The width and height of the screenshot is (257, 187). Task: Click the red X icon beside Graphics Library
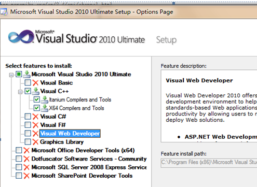coord(35,142)
